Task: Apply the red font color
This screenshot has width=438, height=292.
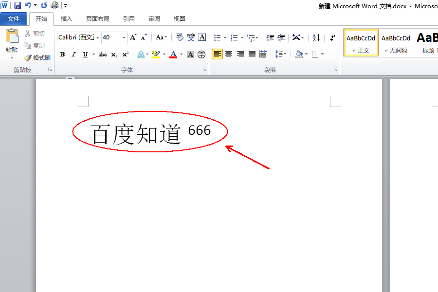Action: click(173, 55)
